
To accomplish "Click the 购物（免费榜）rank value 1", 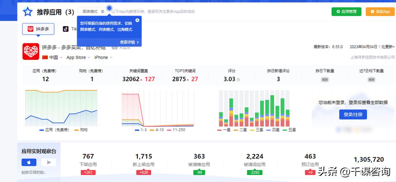I will [x=92, y=79].
